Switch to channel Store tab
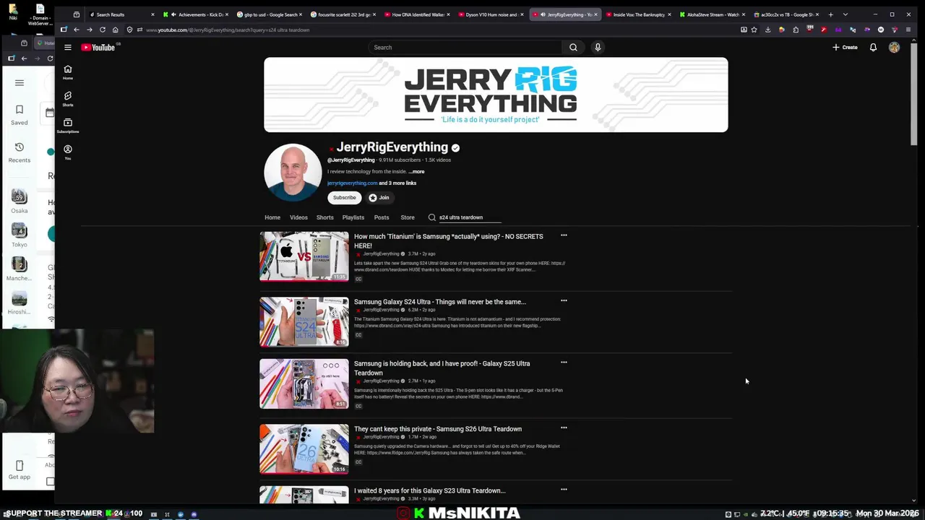 click(408, 217)
